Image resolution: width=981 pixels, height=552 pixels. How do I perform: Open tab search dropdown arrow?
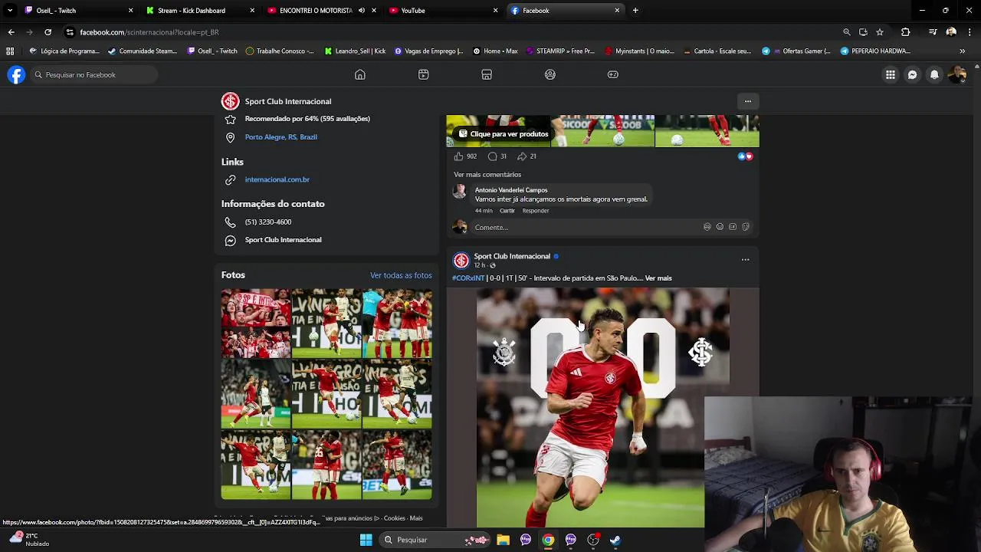(x=9, y=11)
